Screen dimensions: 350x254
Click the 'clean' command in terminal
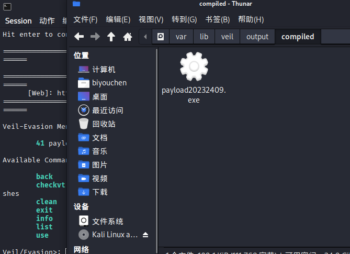coord(47,202)
